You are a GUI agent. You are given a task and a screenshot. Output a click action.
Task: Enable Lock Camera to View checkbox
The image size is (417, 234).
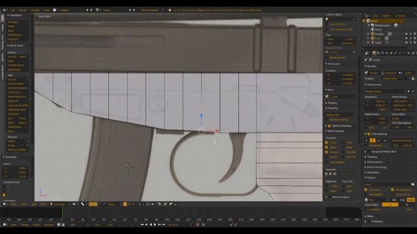(327, 29)
